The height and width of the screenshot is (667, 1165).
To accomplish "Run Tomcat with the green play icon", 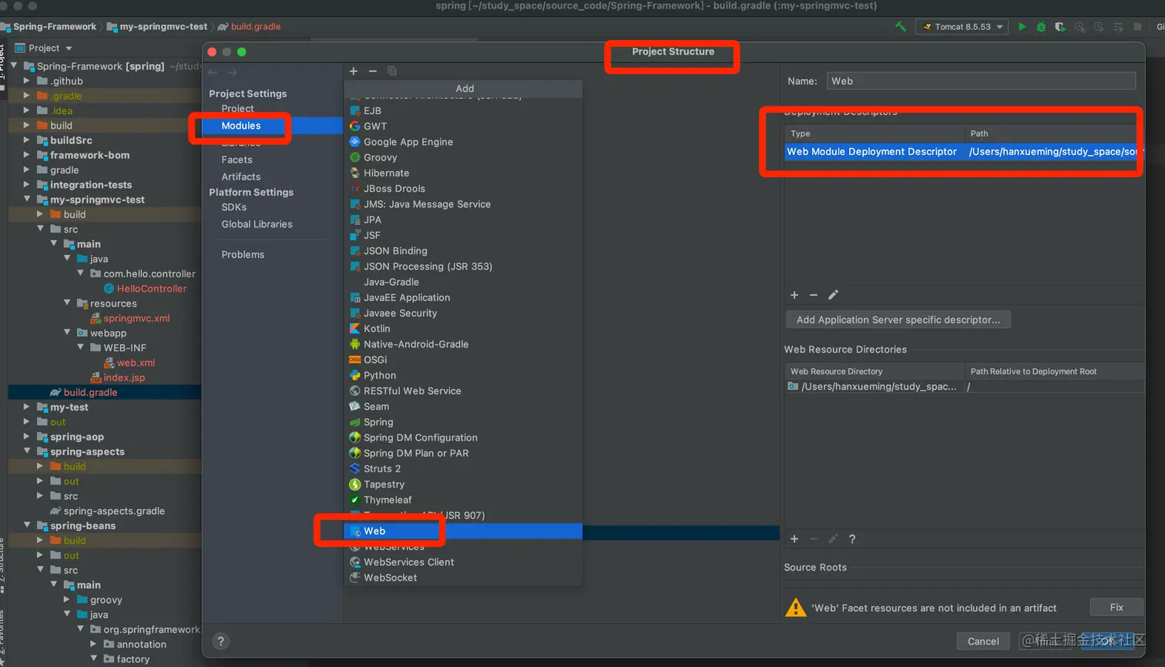I will 1022,27.
